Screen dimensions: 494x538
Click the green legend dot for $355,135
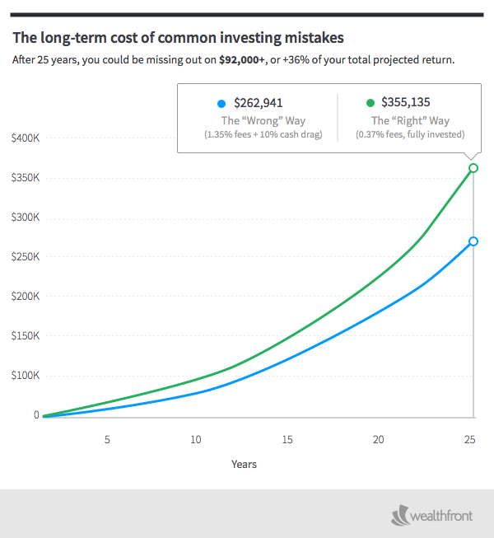pyautogui.click(x=370, y=104)
